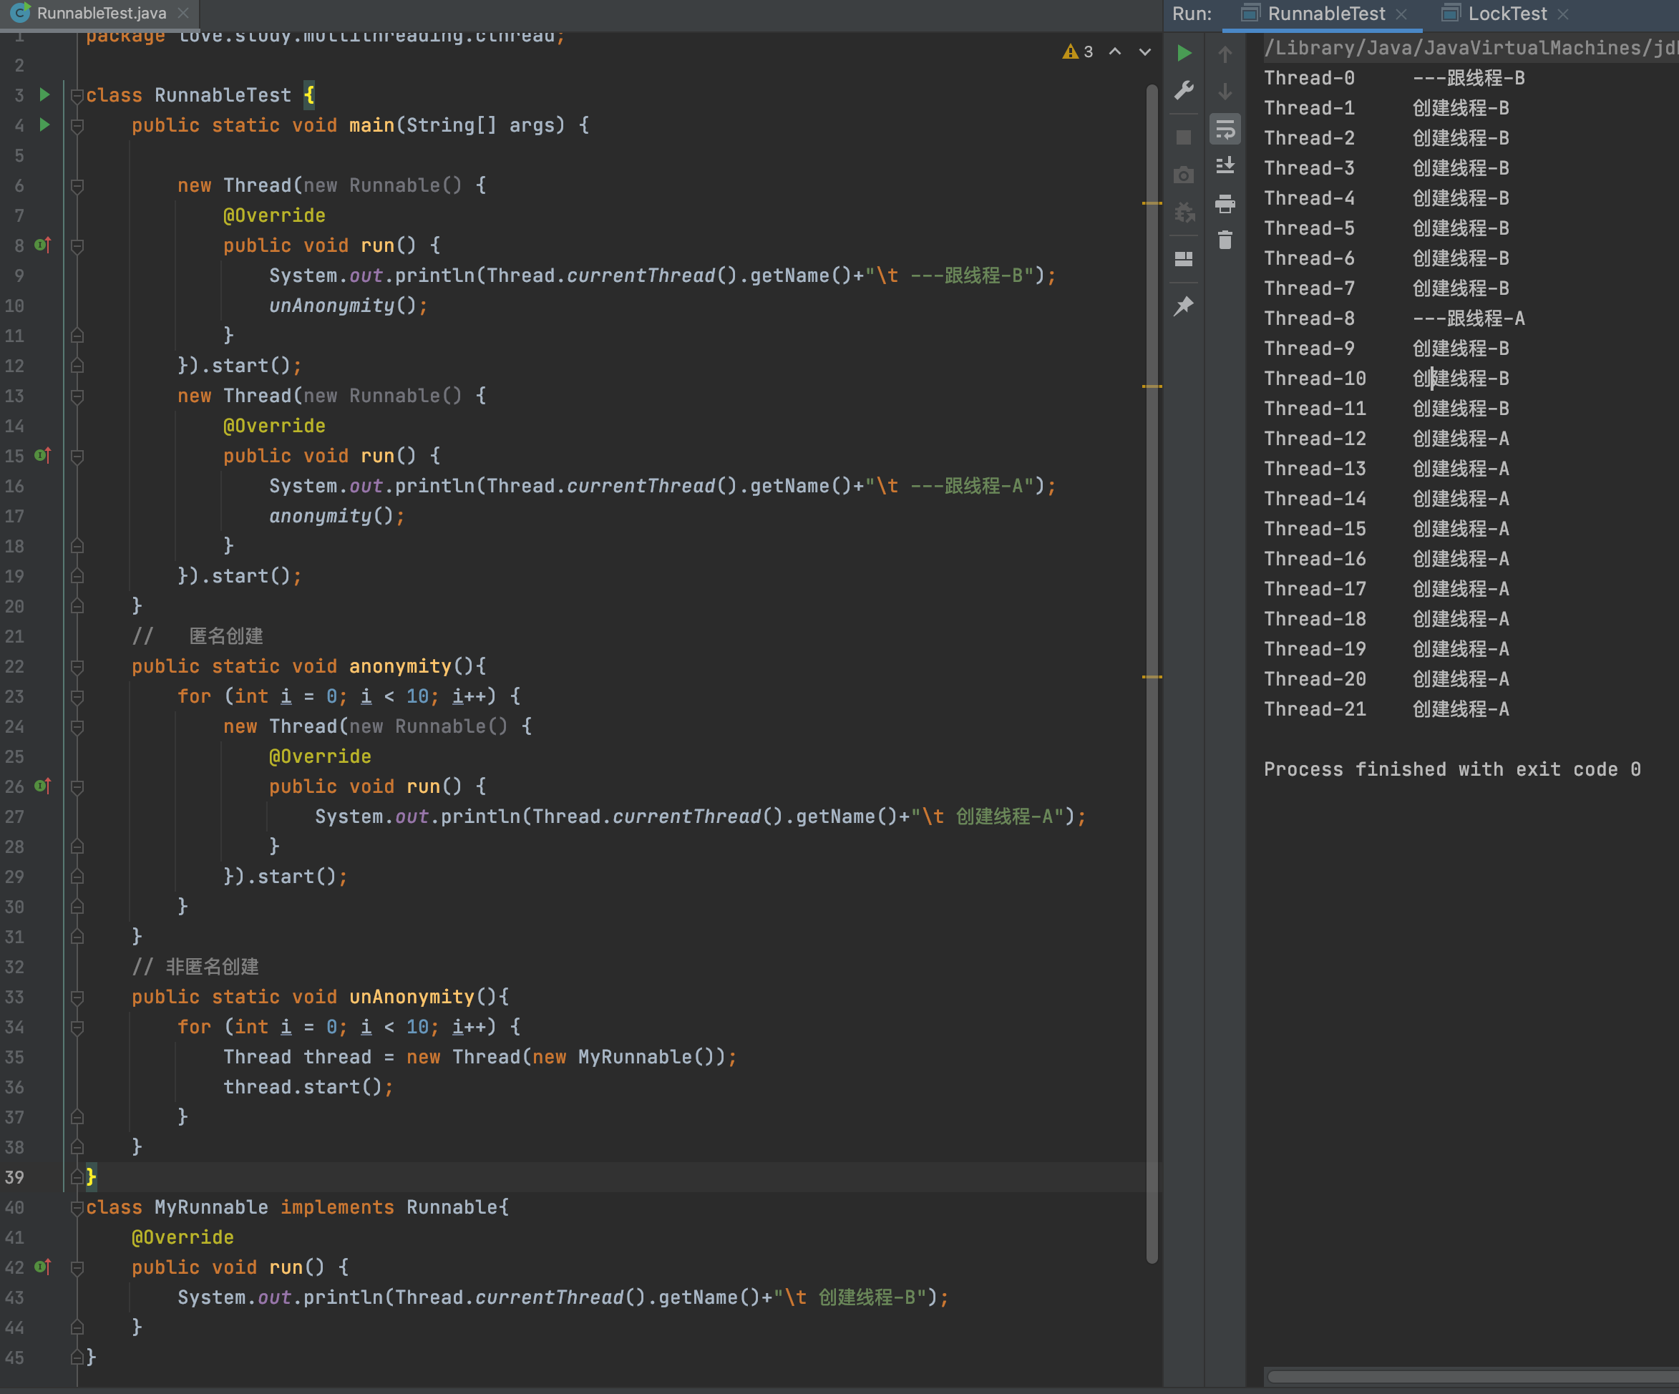
Task: Toggle Soft-Wrap in the run console
Action: (1225, 130)
